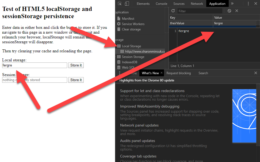
Task: Open the Clear storage pane
Action: coord(131,29)
